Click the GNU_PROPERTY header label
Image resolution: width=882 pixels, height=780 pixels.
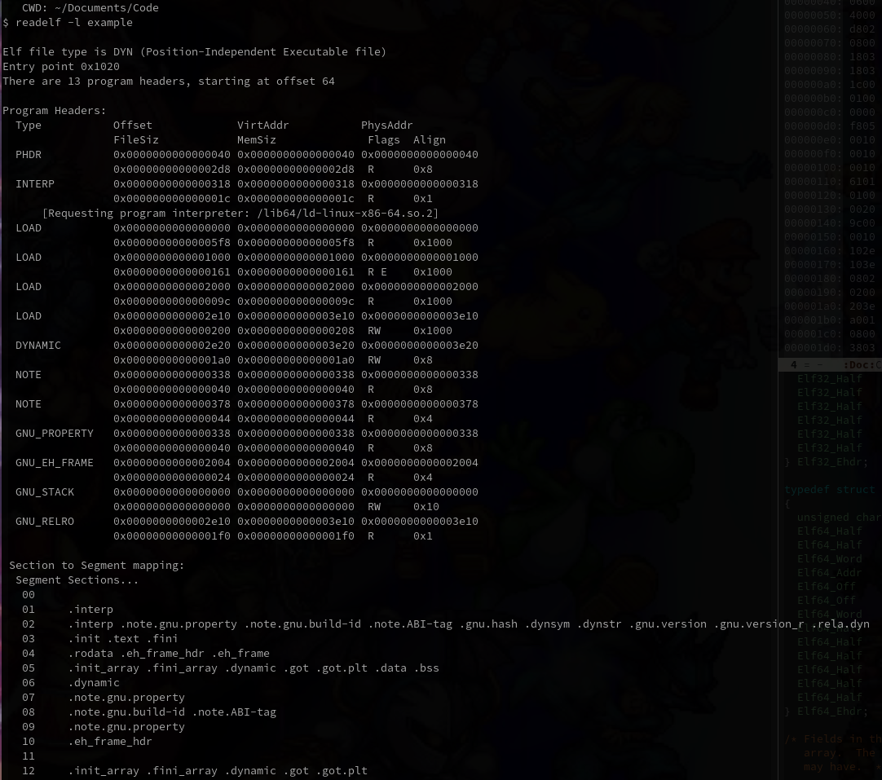pyautogui.click(x=55, y=433)
